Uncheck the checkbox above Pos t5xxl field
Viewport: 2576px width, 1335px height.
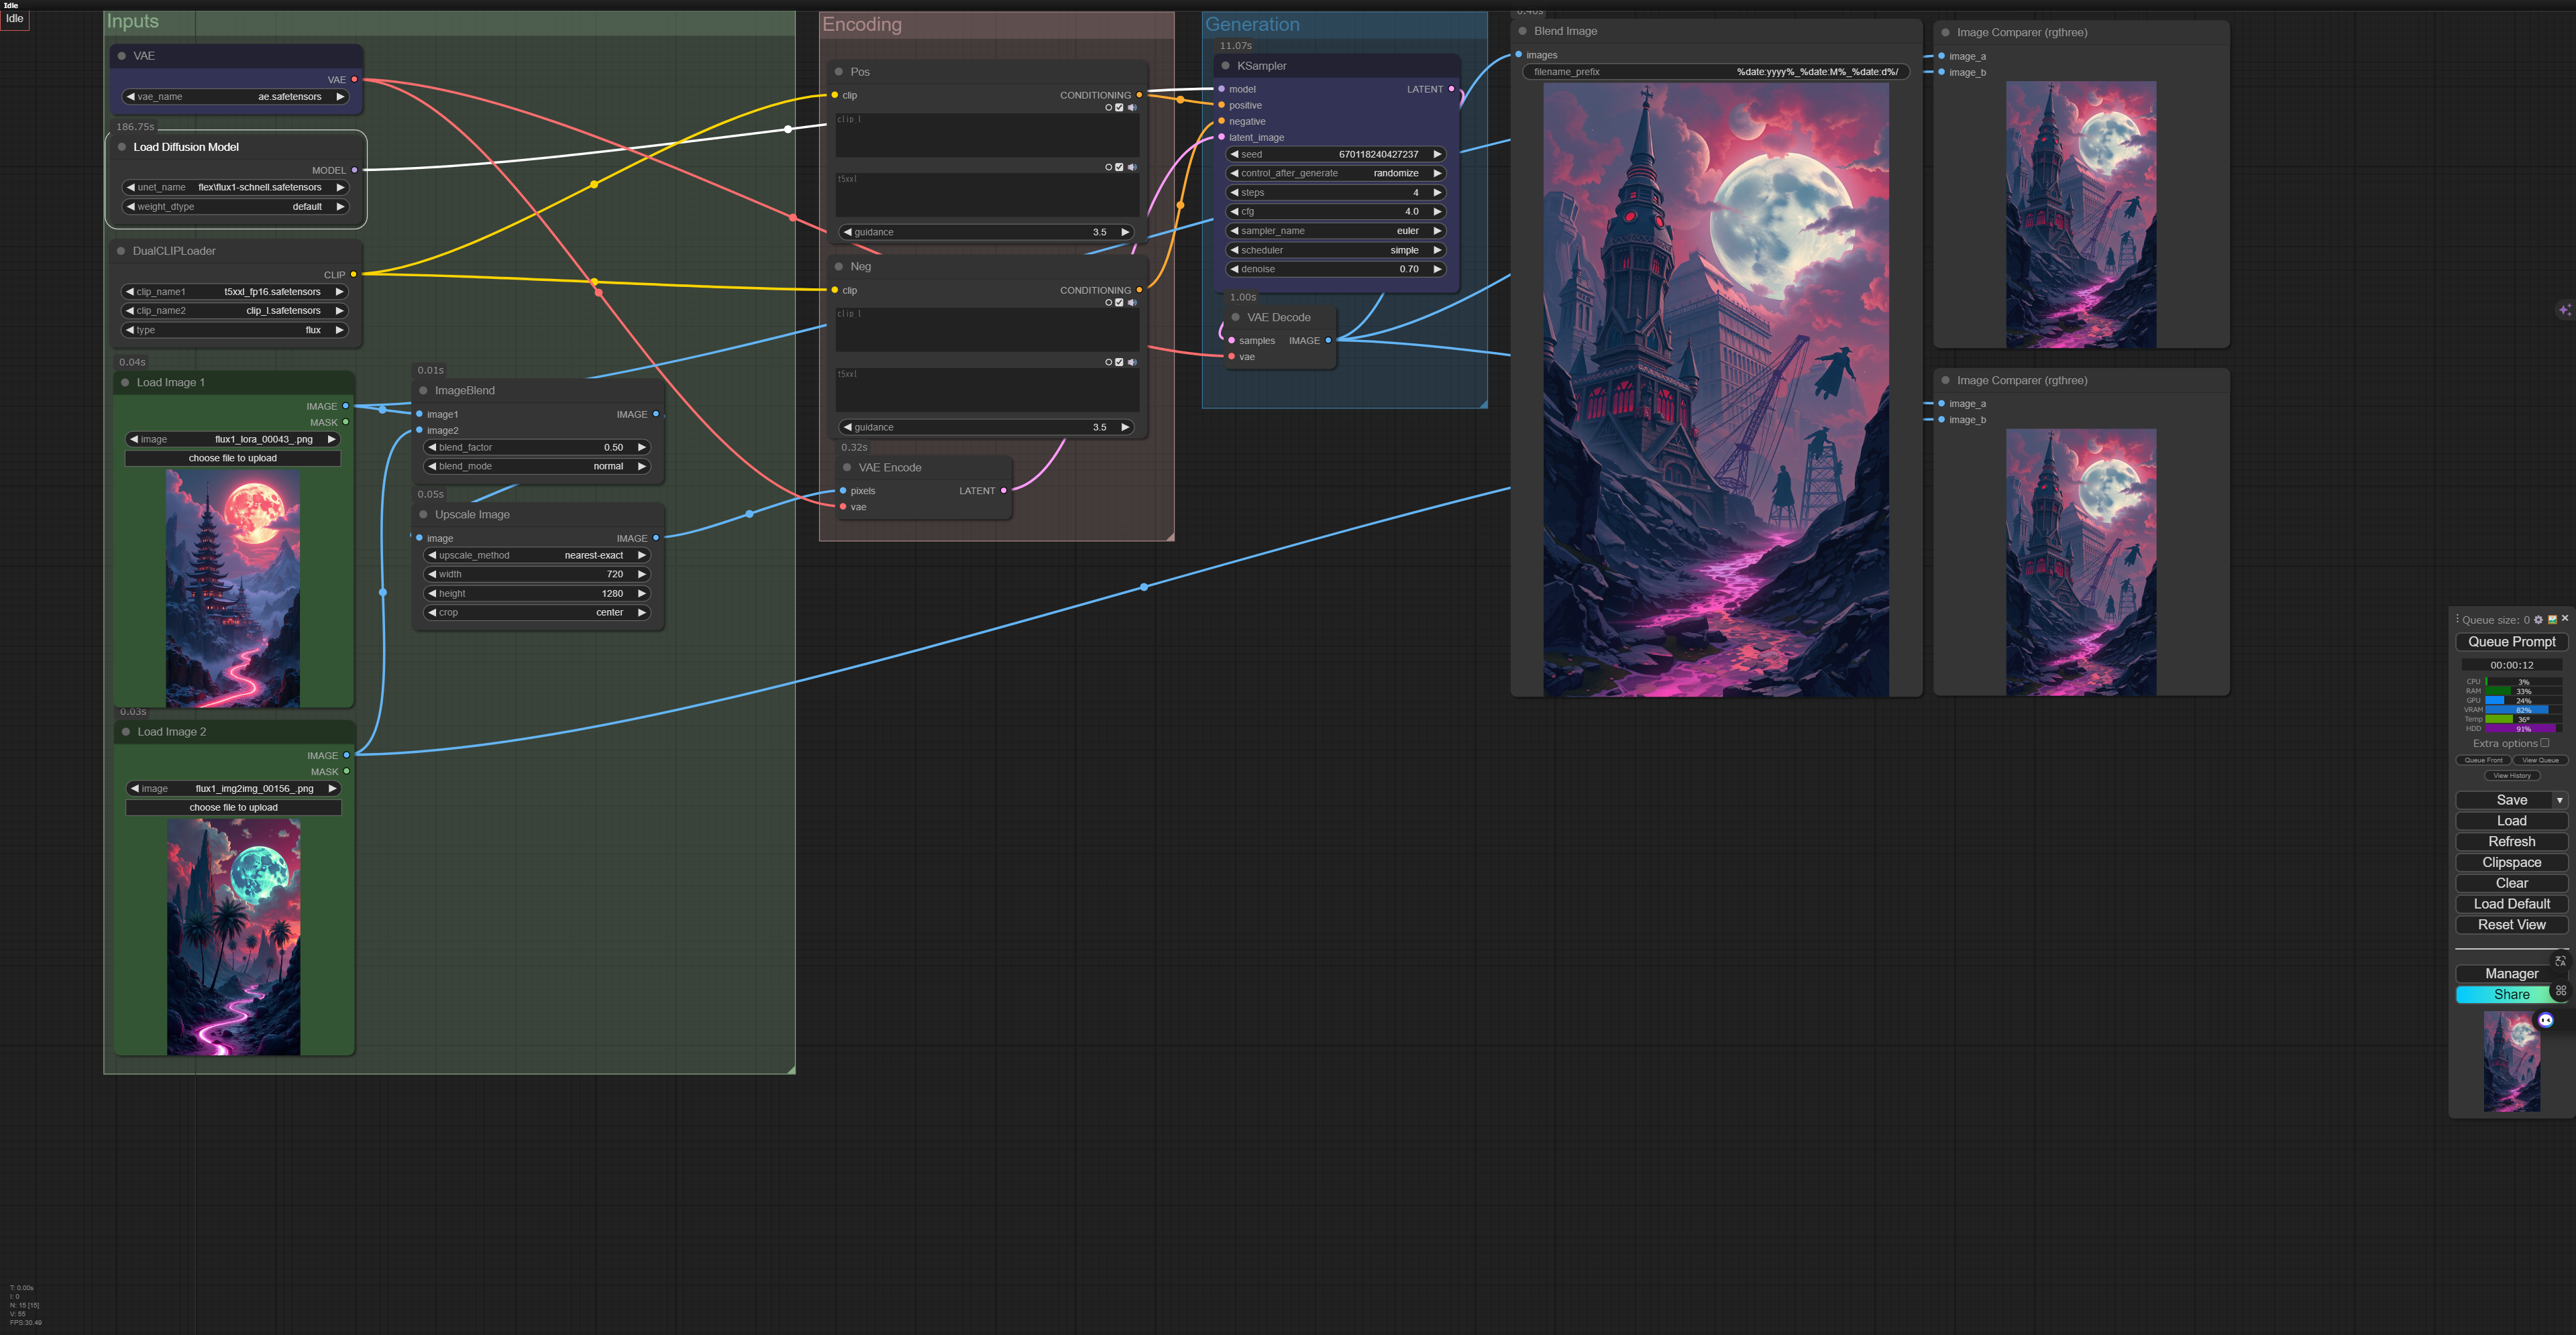pyautogui.click(x=1119, y=168)
